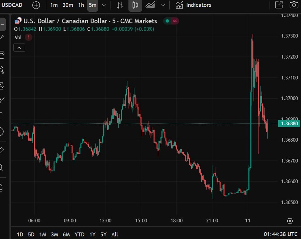Select the active 5m interval
This screenshot has height=239, width=301.
pos(93,5)
